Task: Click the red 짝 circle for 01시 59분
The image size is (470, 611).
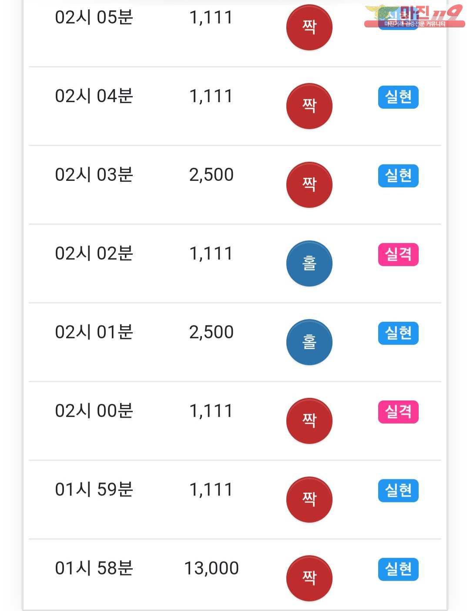Action: coord(309,500)
